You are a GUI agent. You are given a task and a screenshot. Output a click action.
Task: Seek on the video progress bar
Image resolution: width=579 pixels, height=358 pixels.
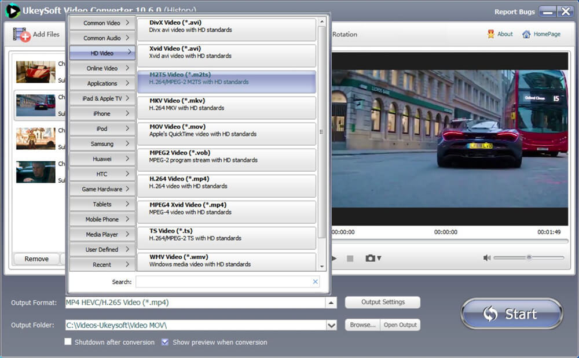click(x=450, y=241)
